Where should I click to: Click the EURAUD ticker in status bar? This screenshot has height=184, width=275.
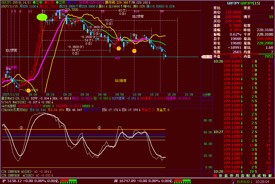click(x=245, y=182)
